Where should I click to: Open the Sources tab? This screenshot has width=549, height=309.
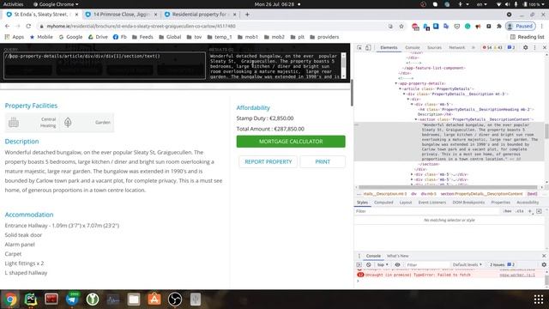point(434,48)
